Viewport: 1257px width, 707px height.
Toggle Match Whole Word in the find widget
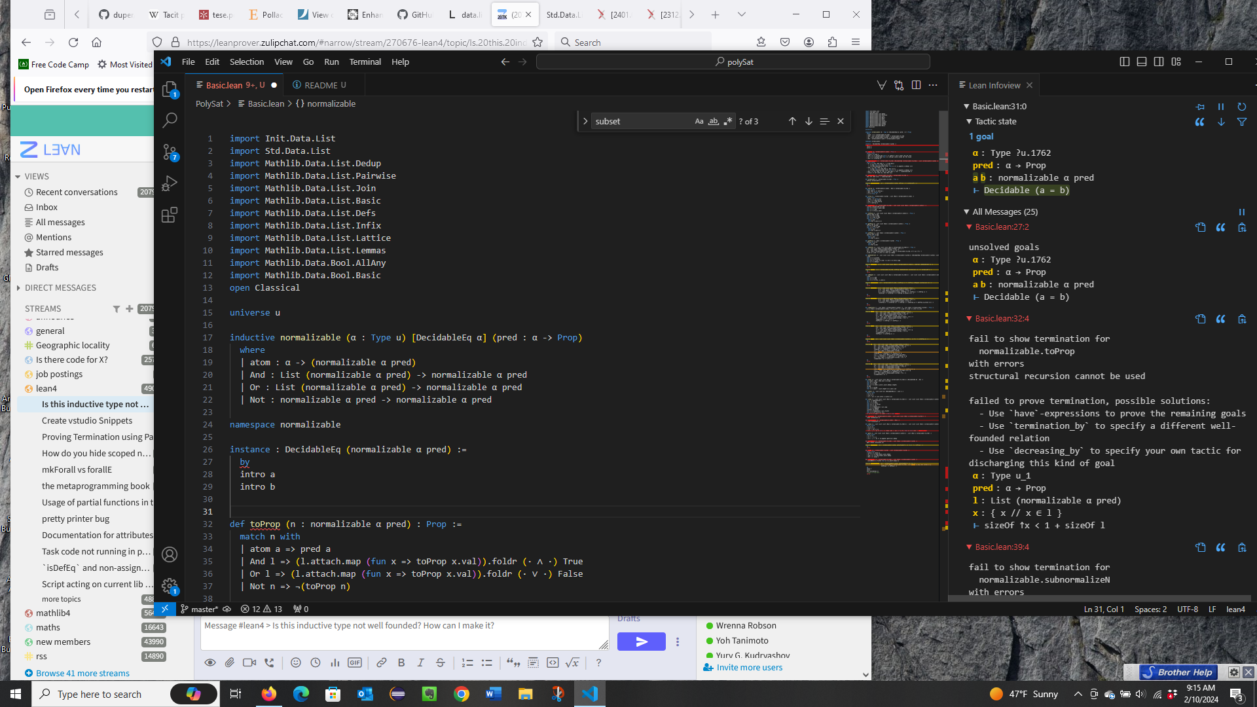(714, 121)
